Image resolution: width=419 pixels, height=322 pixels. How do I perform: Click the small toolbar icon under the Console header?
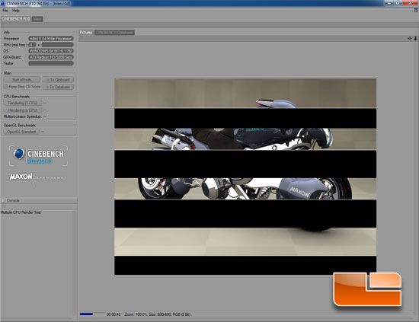4,206
